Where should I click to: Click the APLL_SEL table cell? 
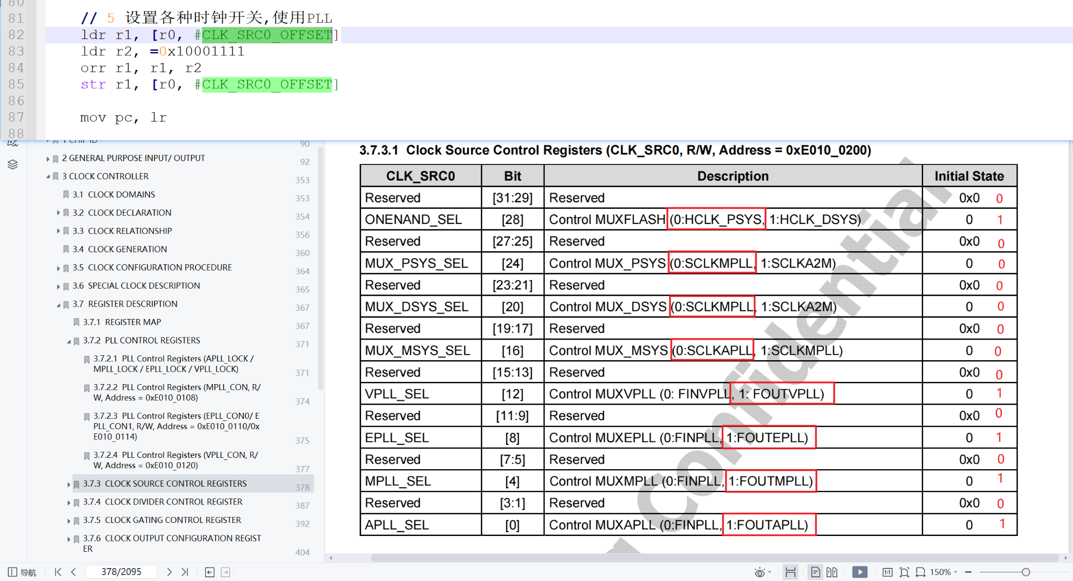[421, 525]
